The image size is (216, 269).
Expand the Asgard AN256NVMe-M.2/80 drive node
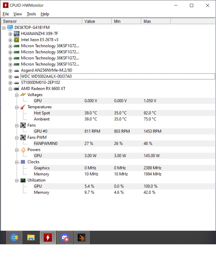click(10, 71)
